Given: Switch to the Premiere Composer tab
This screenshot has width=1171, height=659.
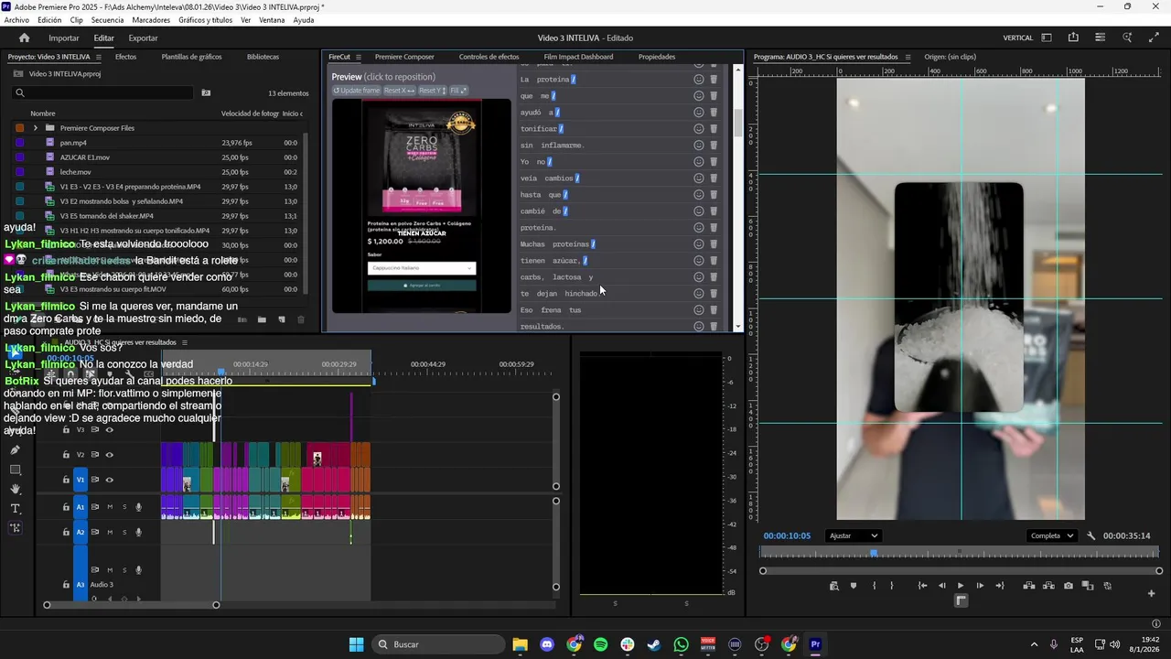Looking at the screenshot, I should pyautogui.click(x=404, y=57).
